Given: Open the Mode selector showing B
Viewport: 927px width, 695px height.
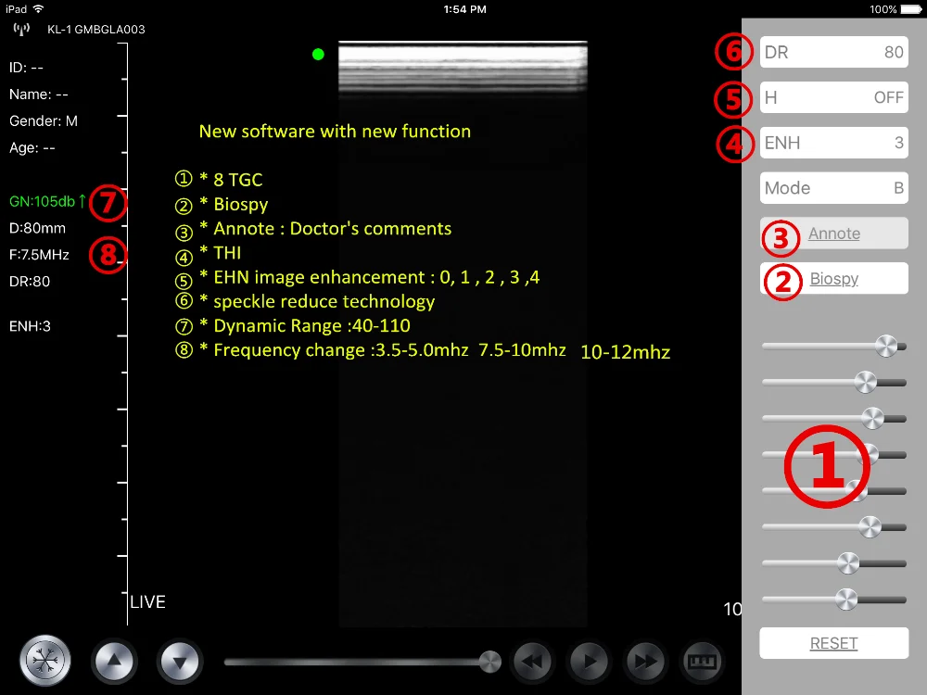Looking at the screenshot, I should click(833, 188).
